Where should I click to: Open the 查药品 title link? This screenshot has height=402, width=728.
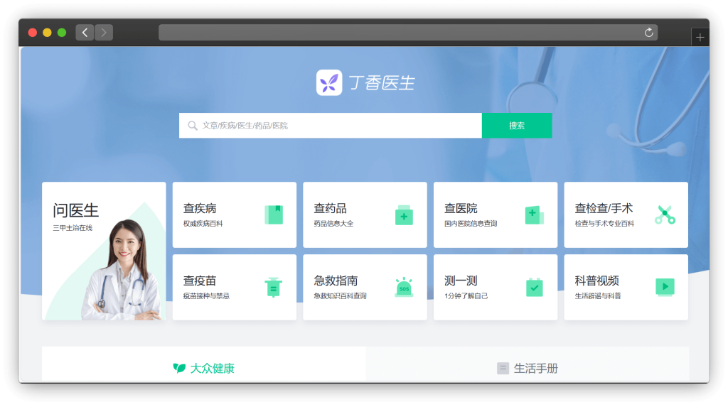coord(330,209)
